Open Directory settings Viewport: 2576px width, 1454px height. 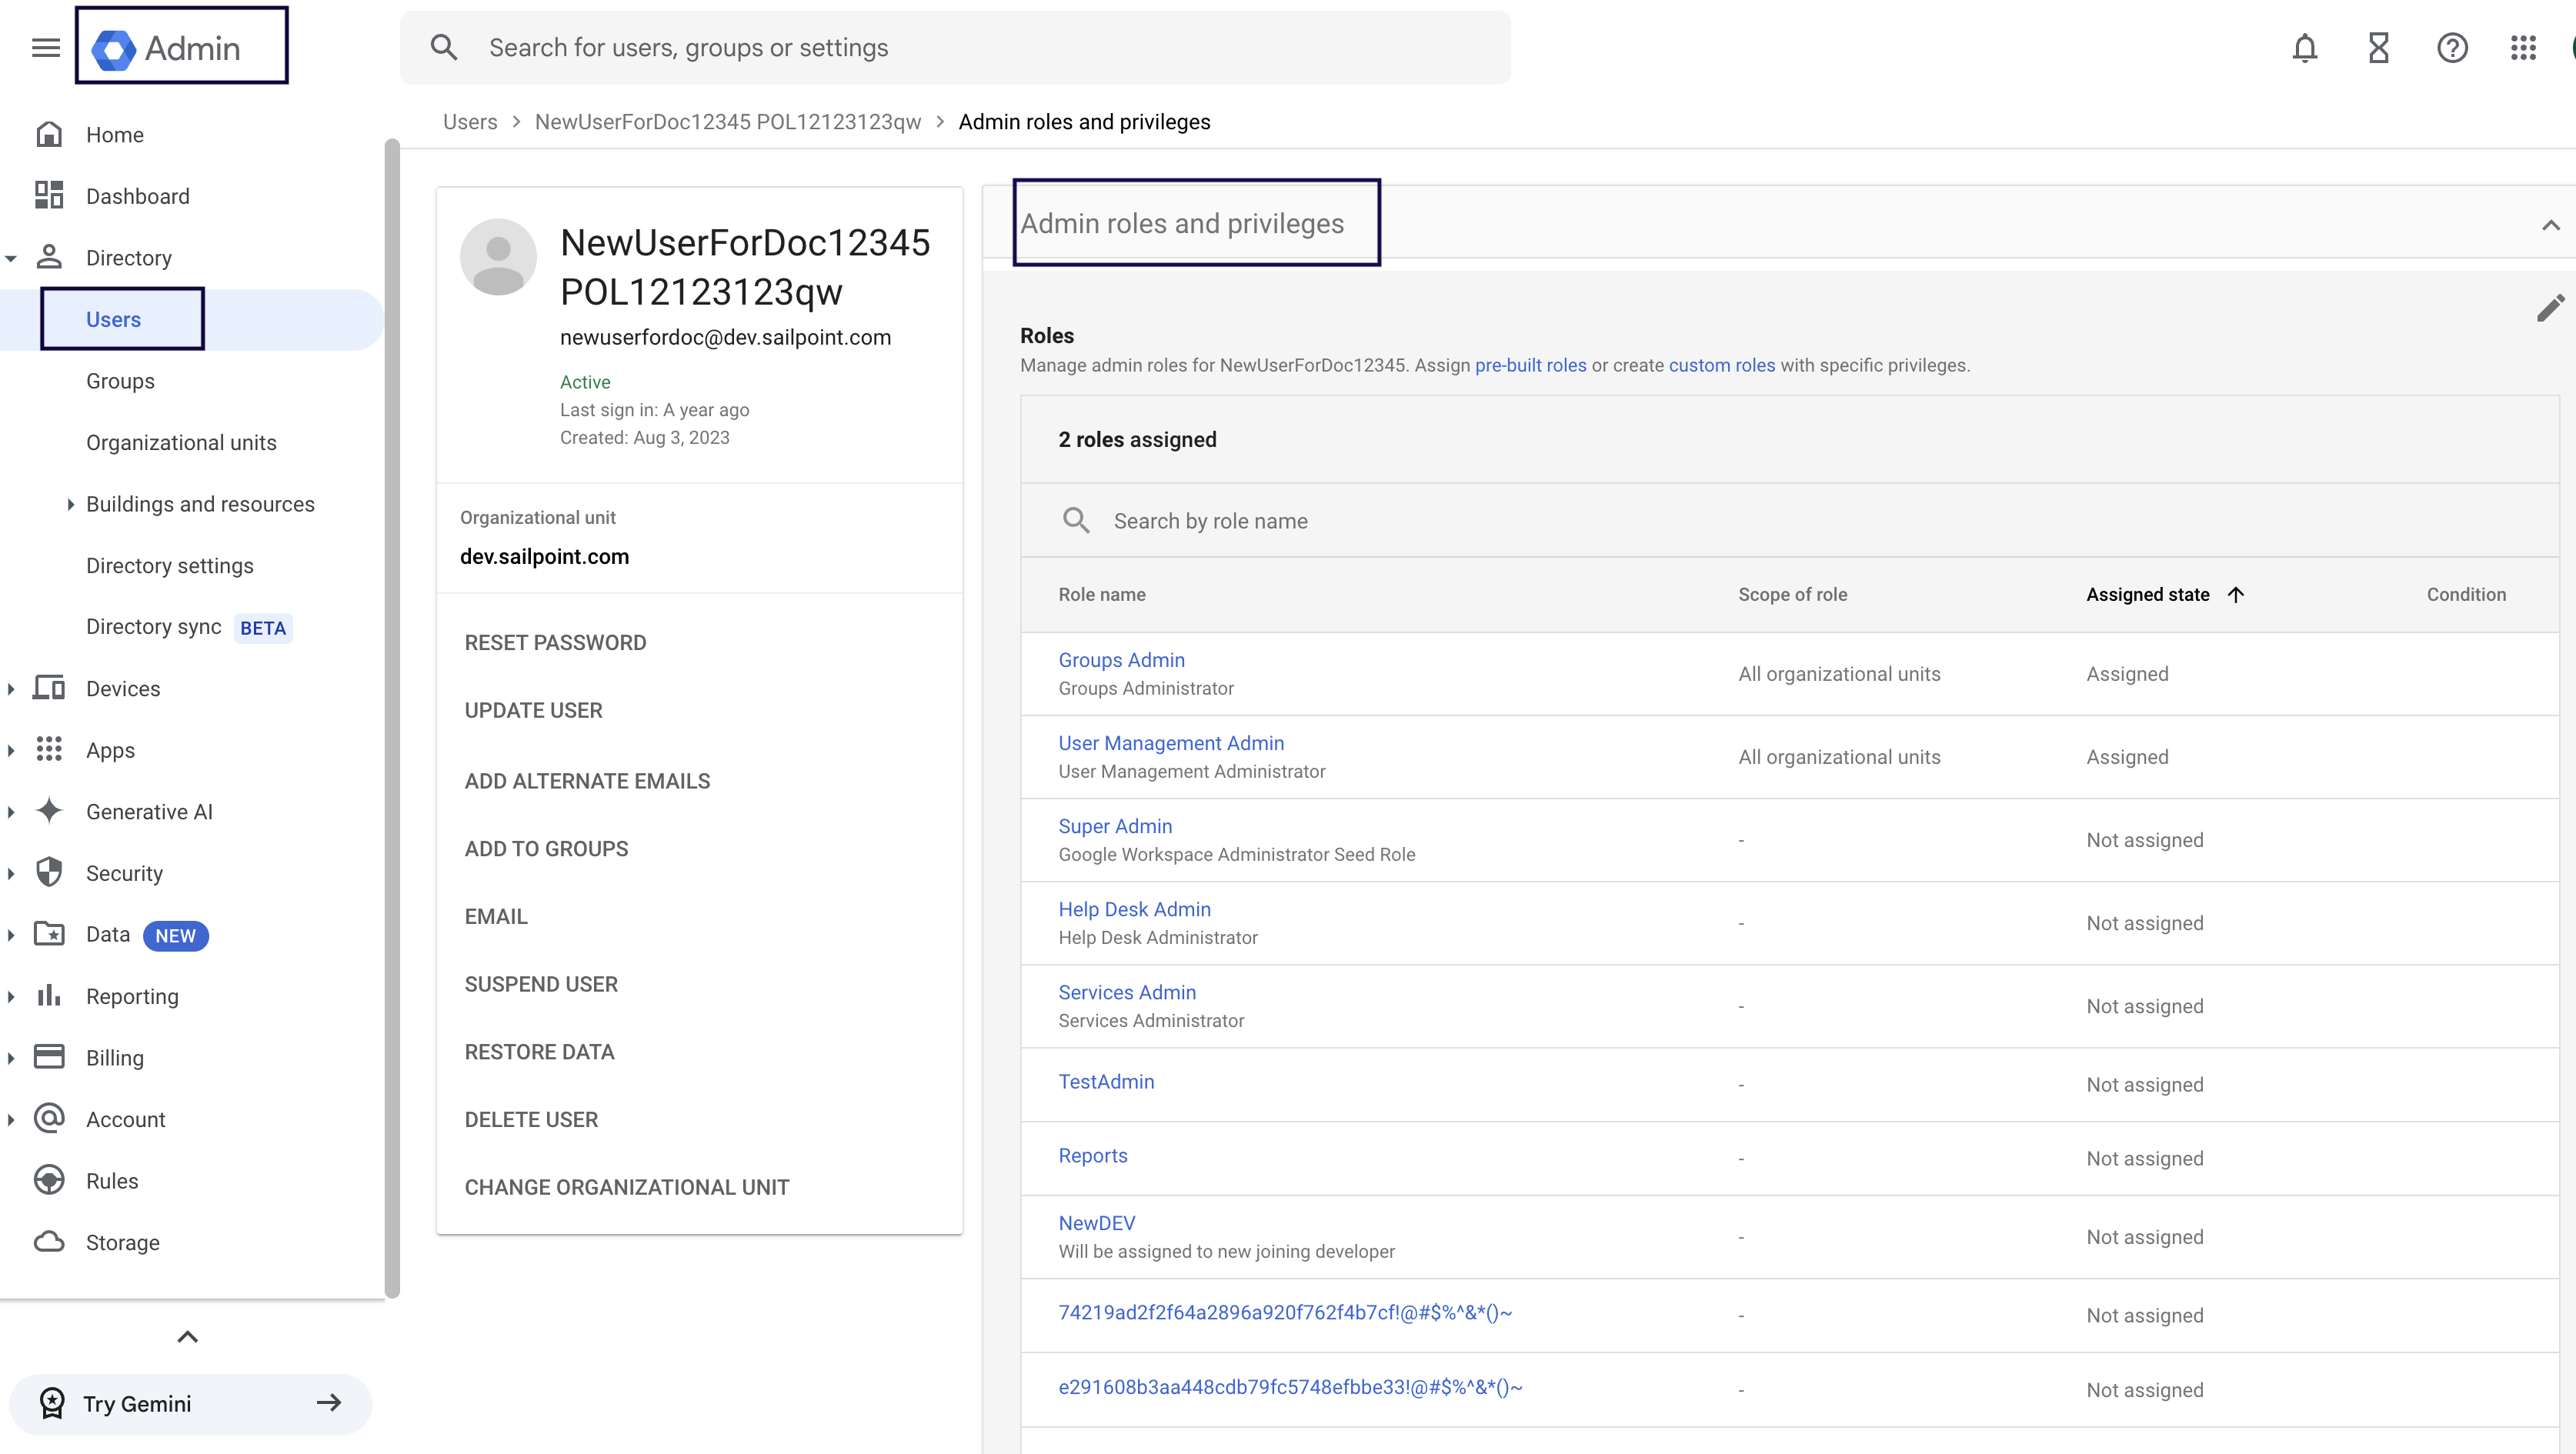click(x=170, y=565)
